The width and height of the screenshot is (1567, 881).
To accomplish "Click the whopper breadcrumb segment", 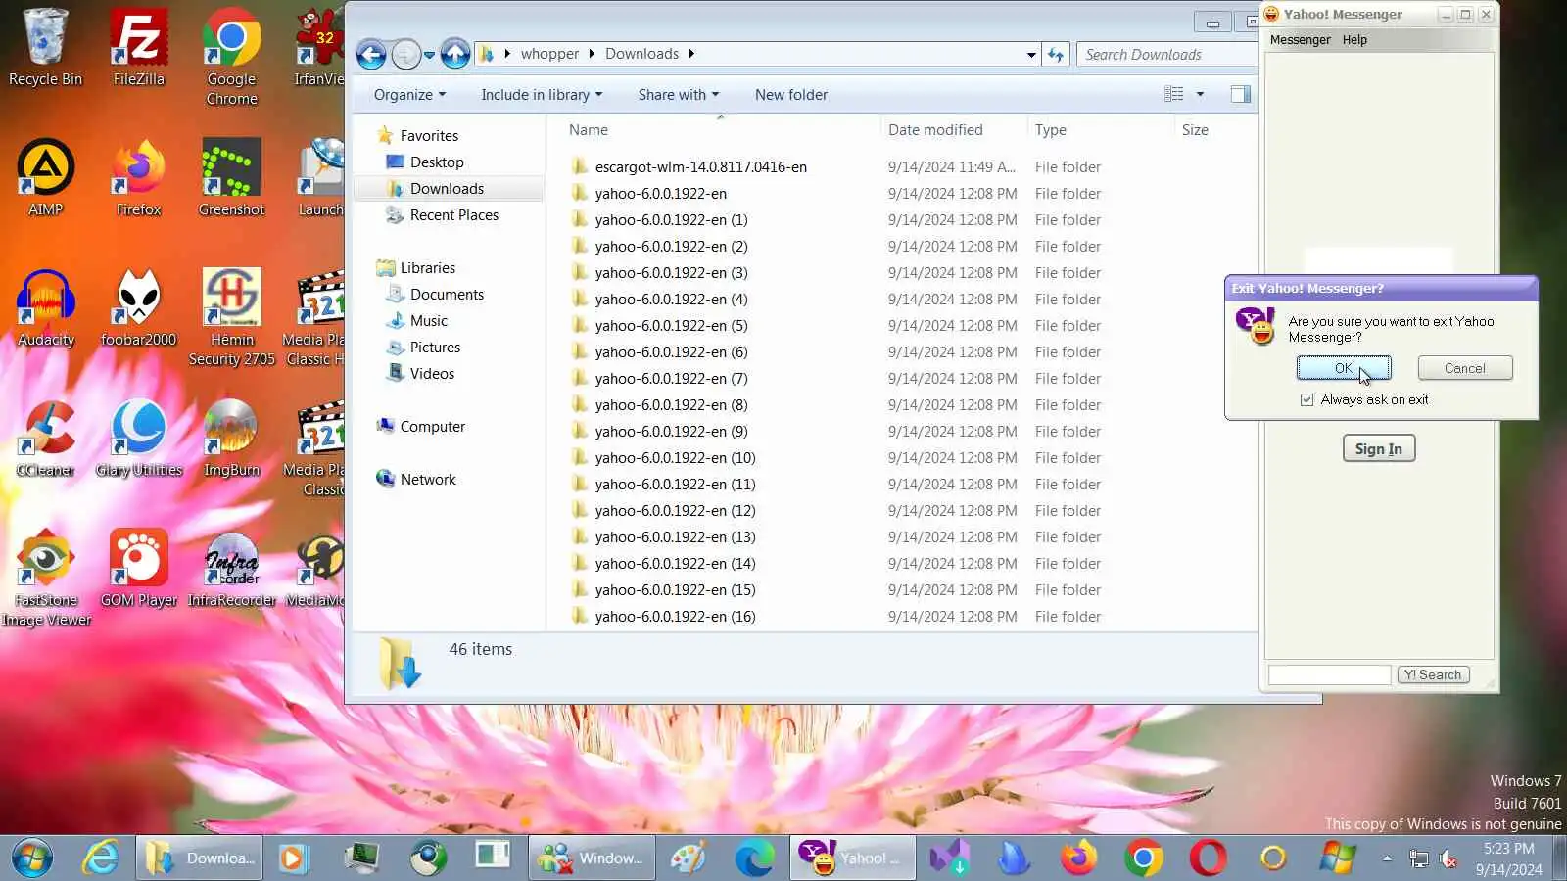I will (549, 54).
